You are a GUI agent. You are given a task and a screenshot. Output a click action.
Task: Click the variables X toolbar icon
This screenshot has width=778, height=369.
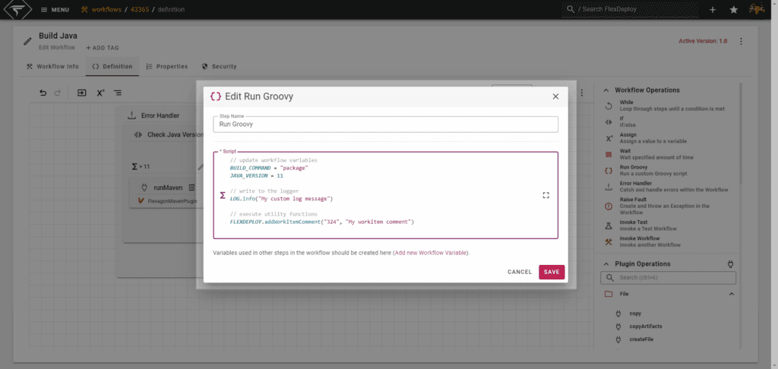100,93
